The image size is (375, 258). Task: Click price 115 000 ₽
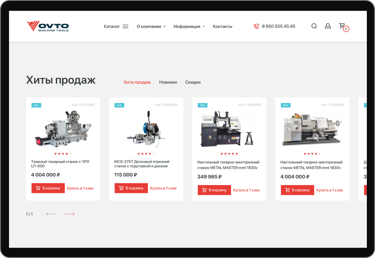coord(126,175)
